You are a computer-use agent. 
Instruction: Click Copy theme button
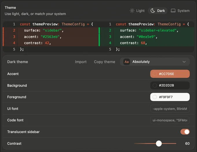(105, 62)
